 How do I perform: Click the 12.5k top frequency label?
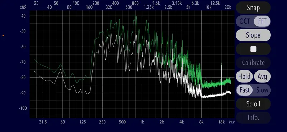(215, 3)
